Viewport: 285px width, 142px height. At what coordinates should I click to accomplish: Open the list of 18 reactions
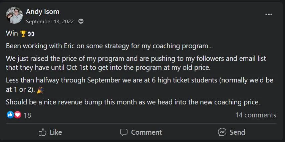click(x=27, y=115)
